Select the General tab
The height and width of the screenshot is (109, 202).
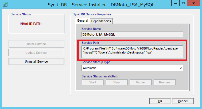[82, 20]
